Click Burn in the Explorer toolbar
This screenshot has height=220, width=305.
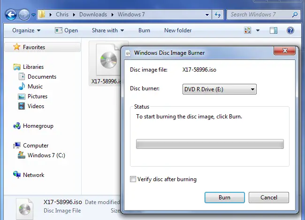[x=144, y=30]
